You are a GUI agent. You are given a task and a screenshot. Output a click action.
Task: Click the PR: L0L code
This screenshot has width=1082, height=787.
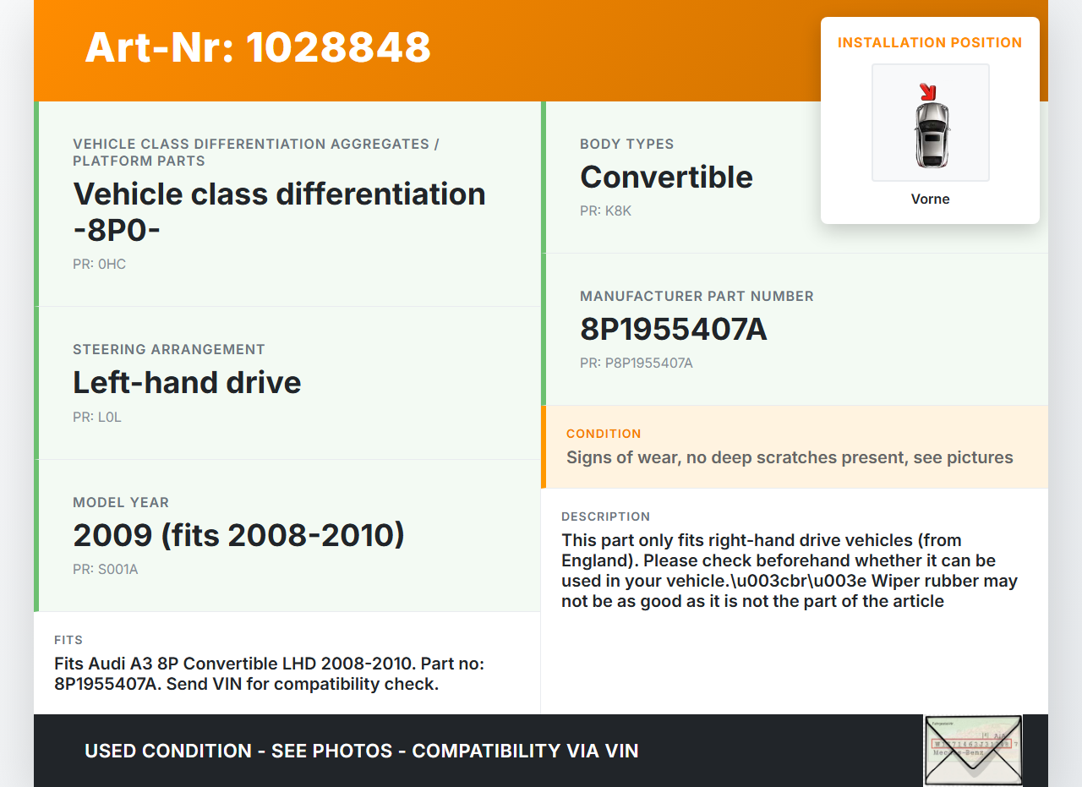coord(97,417)
